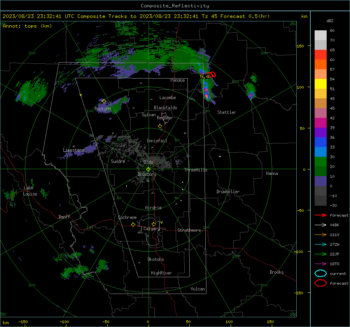
Task: Click the green 22JP arrow in legend
Action: tap(320, 254)
